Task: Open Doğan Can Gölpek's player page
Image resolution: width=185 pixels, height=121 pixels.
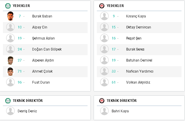Action: click(47, 49)
